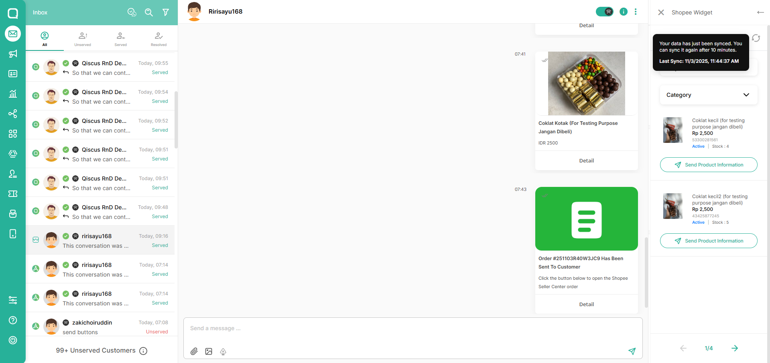Screen dimensions: 770x363
Task: Attach a file with the paperclip icon
Action: pos(194,351)
